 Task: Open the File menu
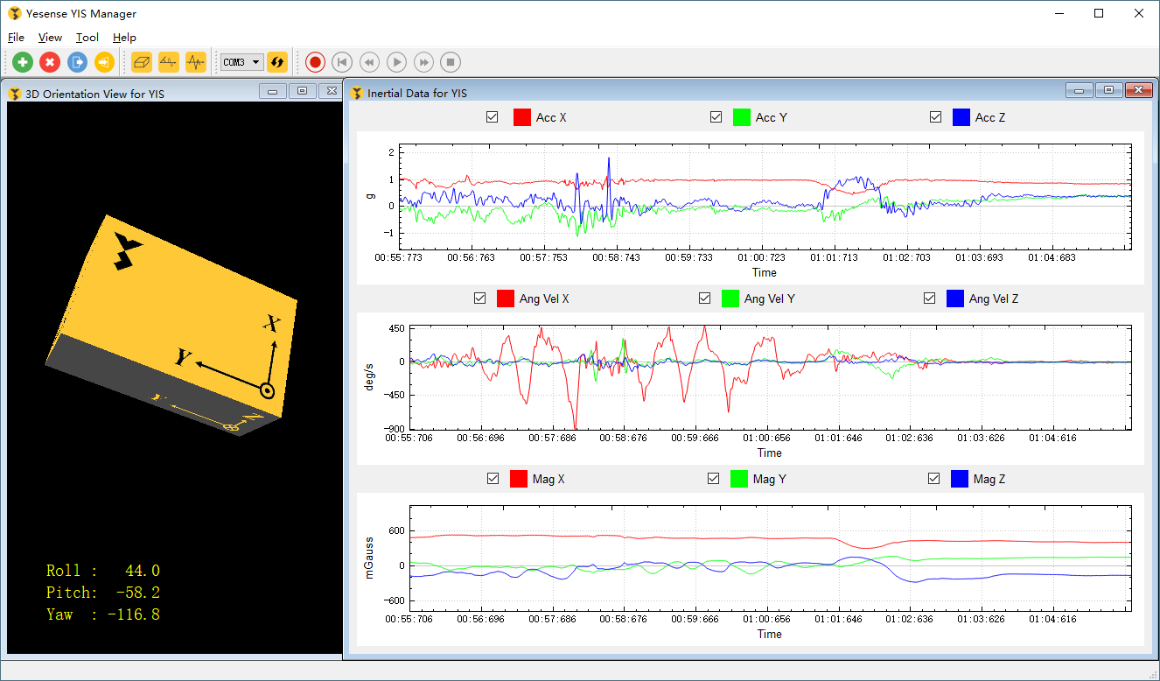16,38
